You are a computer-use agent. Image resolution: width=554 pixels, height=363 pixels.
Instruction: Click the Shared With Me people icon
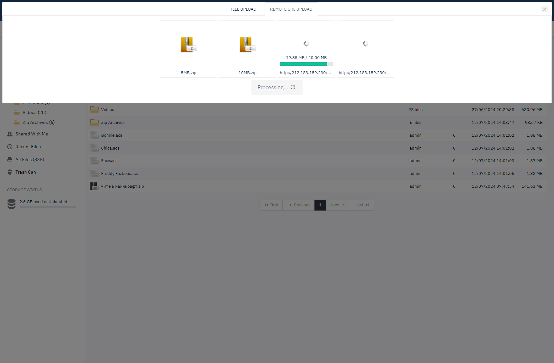10,134
